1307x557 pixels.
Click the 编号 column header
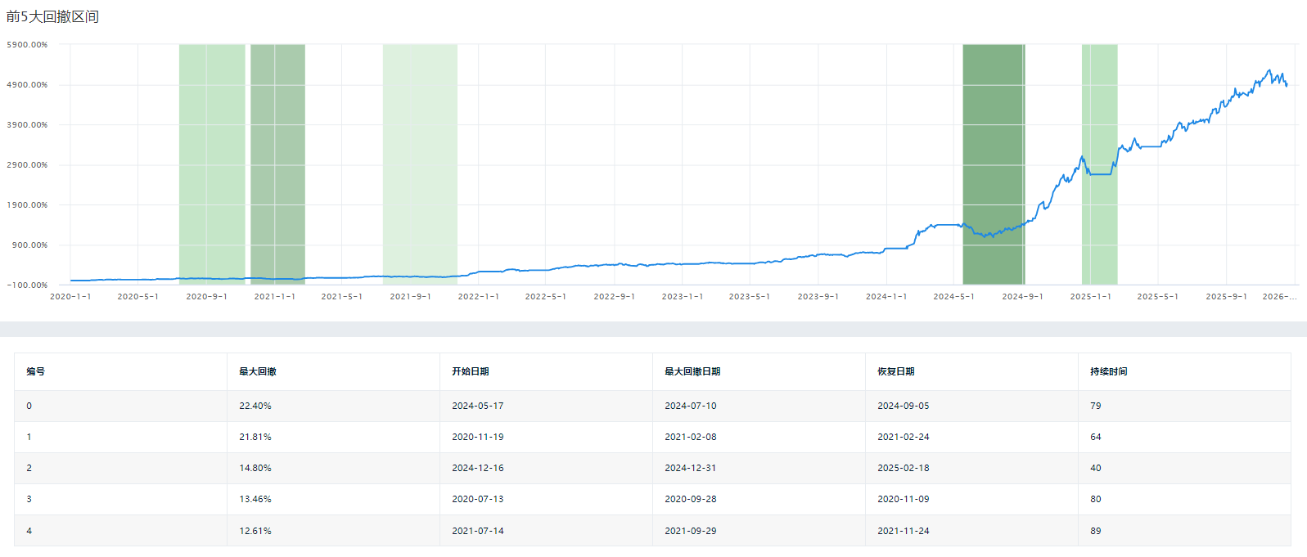click(x=36, y=371)
